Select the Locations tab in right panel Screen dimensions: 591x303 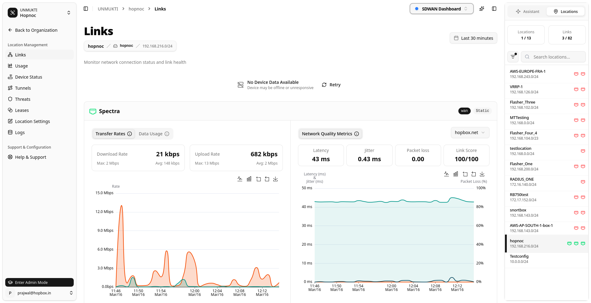coord(565,11)
